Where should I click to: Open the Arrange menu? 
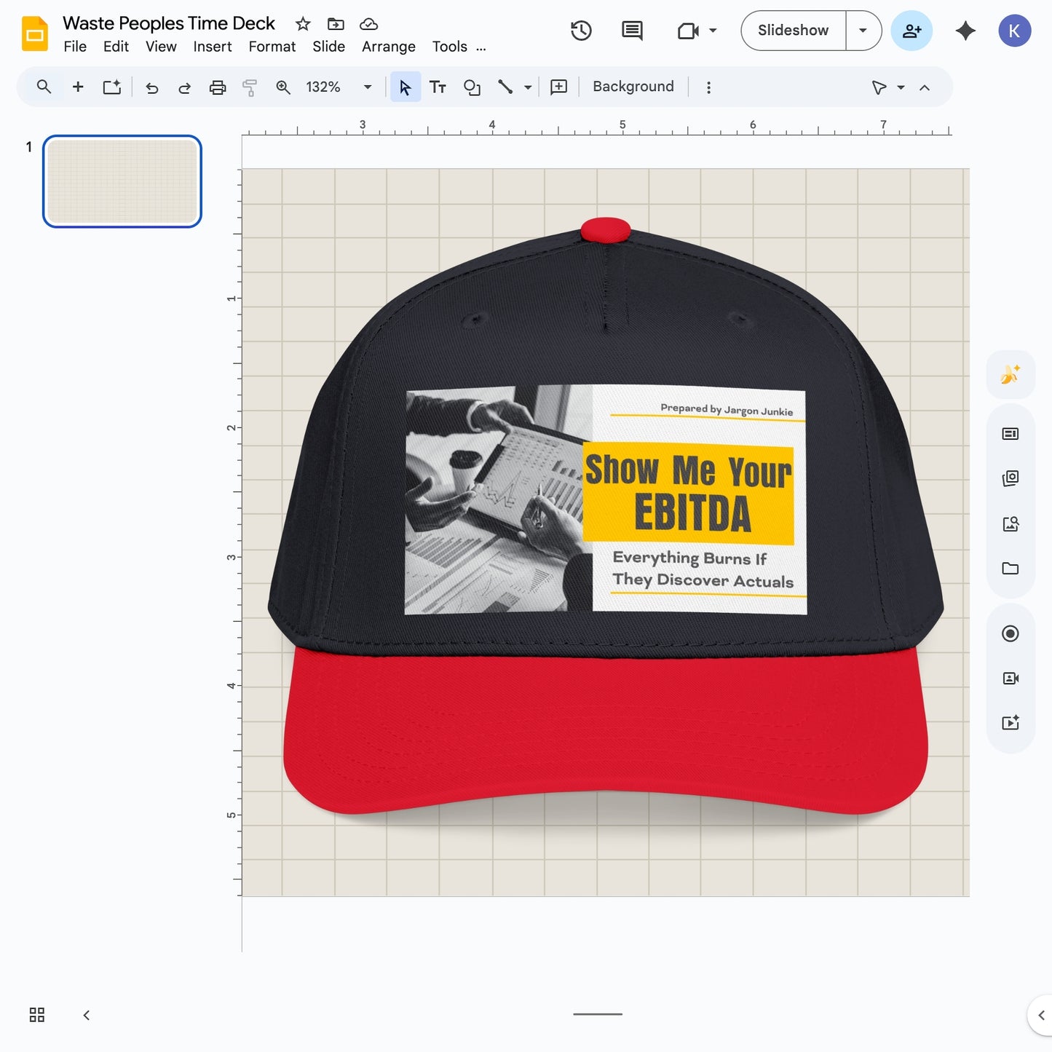point(389,47)
